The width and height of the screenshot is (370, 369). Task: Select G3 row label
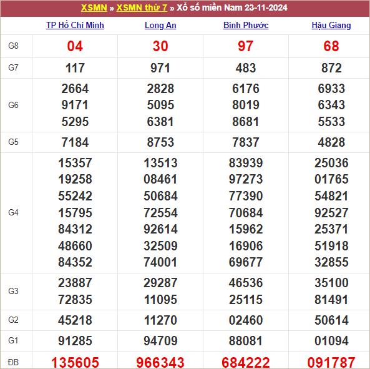13,291
